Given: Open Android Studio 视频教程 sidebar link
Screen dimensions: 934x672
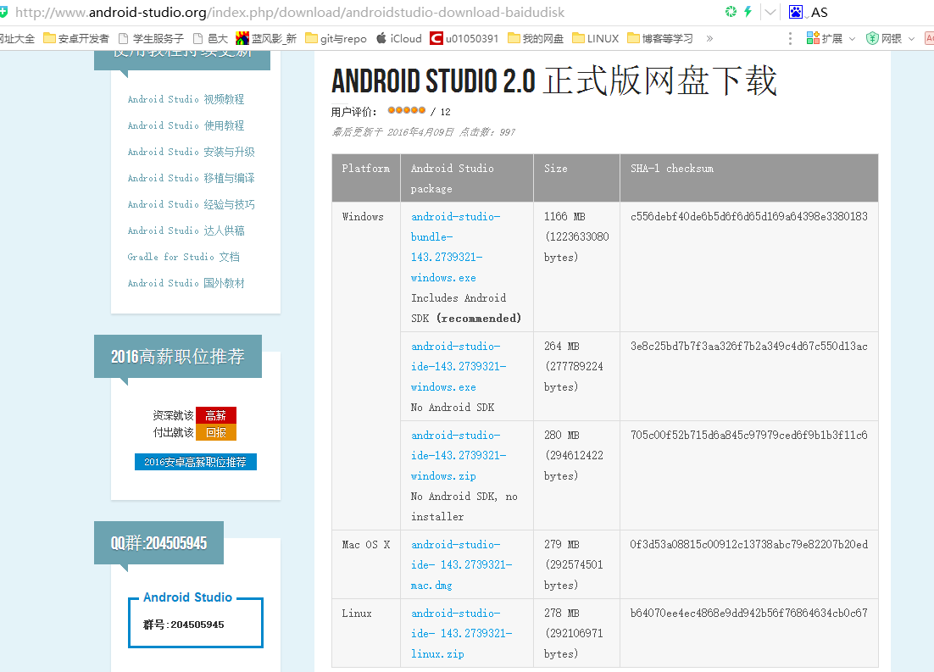Looking at the screenshot, I should 186,99.
